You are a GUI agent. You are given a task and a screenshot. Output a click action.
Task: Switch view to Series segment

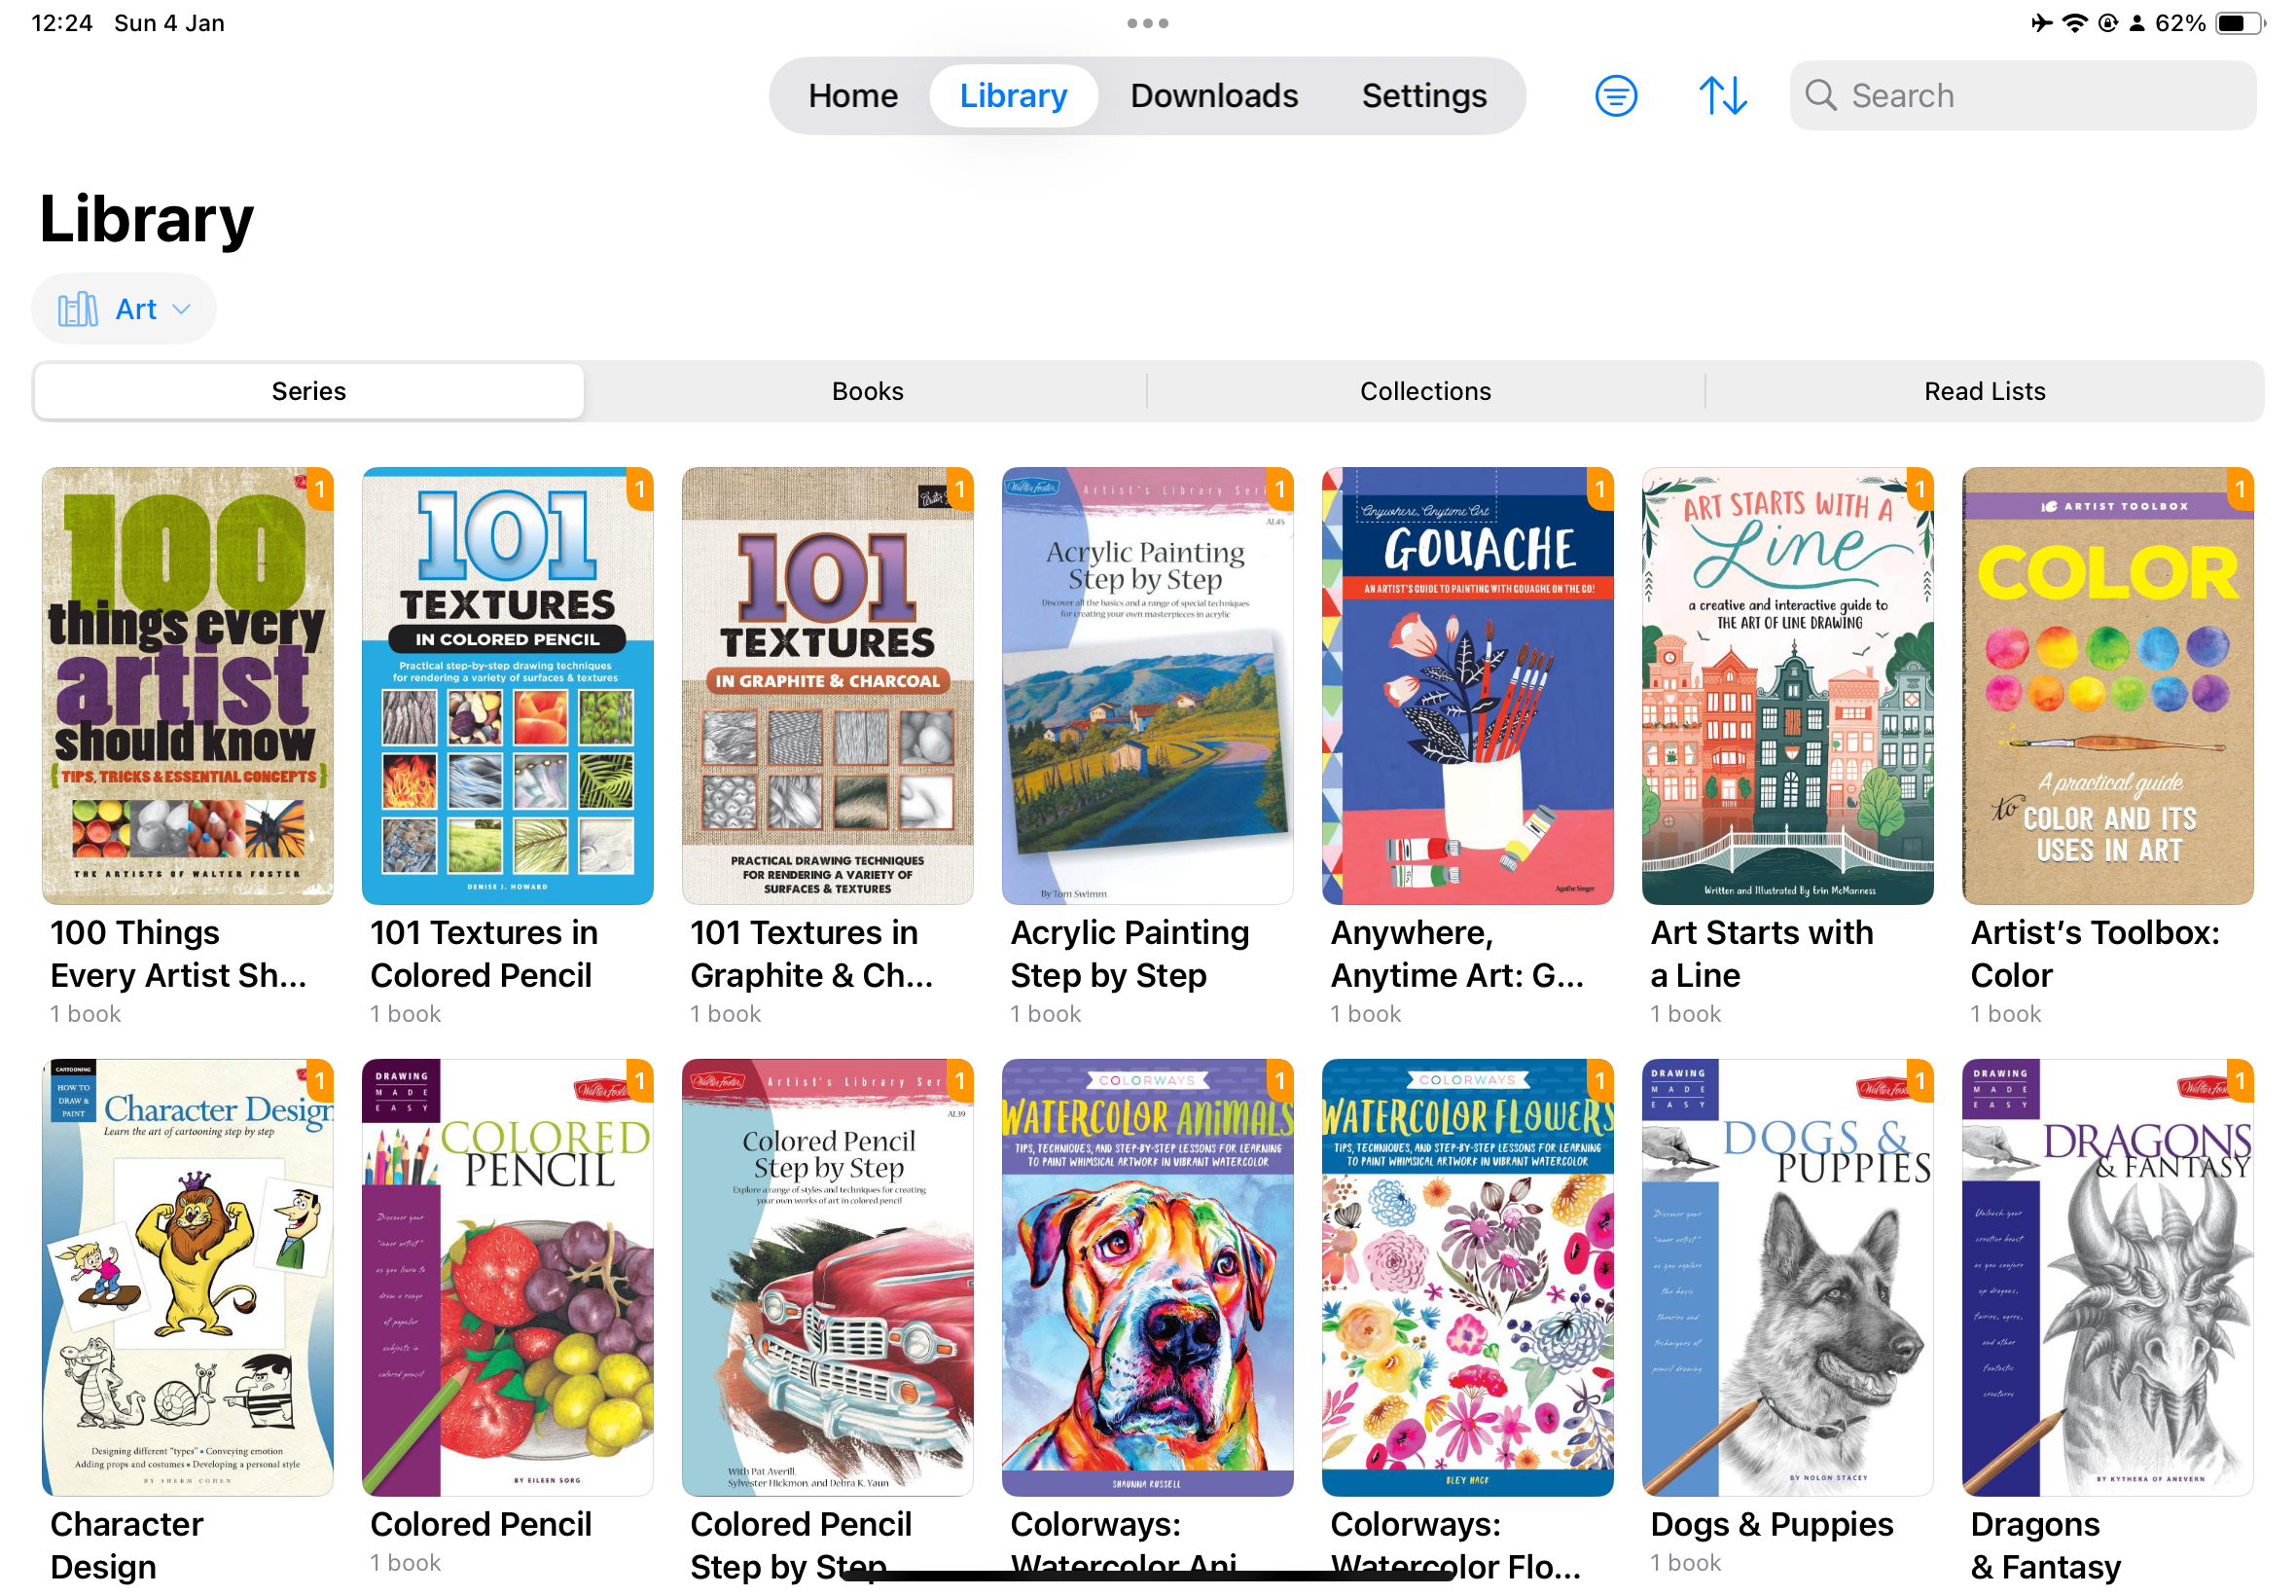(307, 391)
